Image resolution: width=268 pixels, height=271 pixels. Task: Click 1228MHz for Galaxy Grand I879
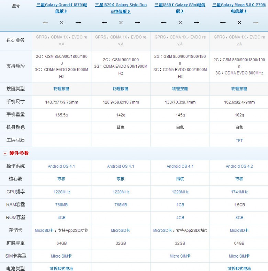pyautogui.click(x=62, y=192)
